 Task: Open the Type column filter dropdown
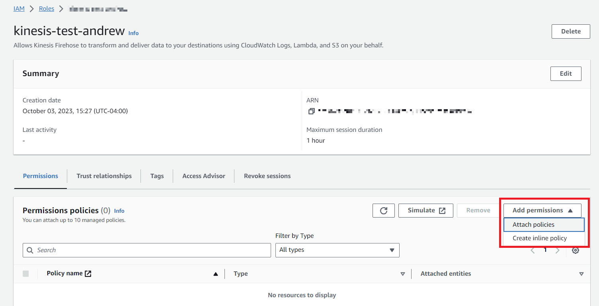403,274
